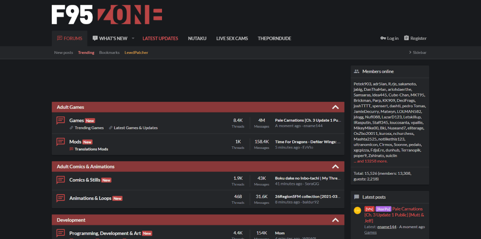
Task: Click the Programming, Development & Art forum icon
Action: (x=61, y=233)
